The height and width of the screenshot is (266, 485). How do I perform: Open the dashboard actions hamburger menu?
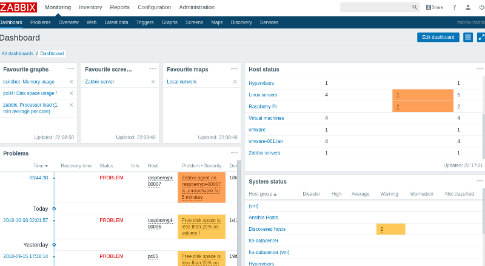coord(468,37)
